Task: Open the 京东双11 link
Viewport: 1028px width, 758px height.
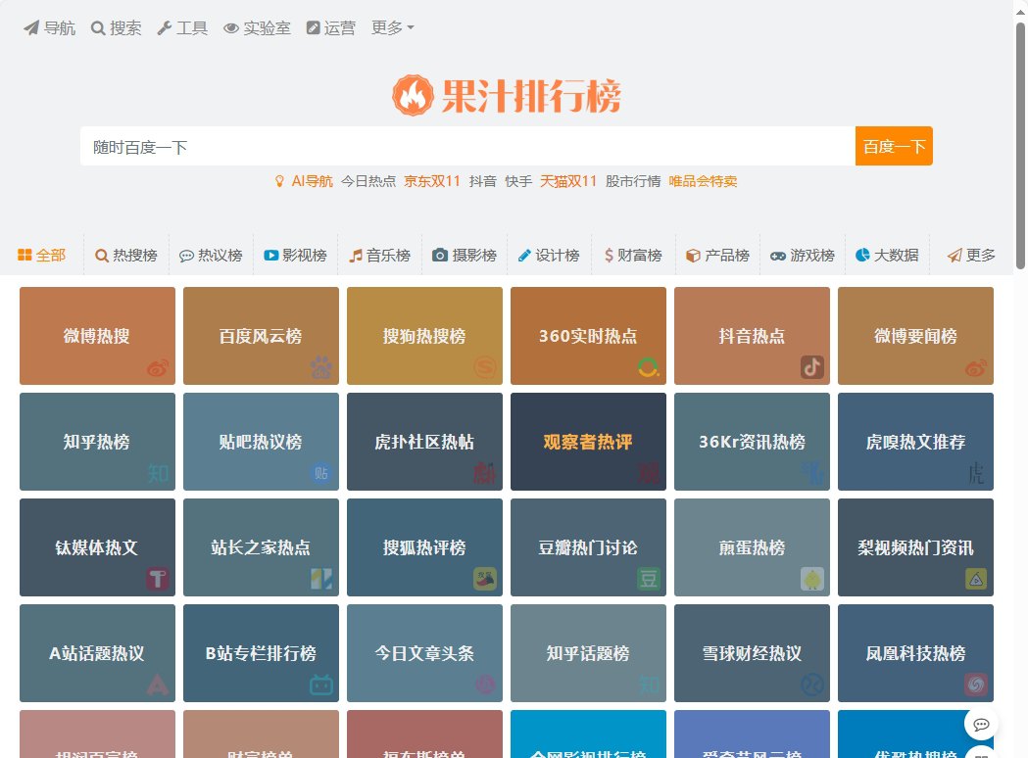Action: [431, 181]
